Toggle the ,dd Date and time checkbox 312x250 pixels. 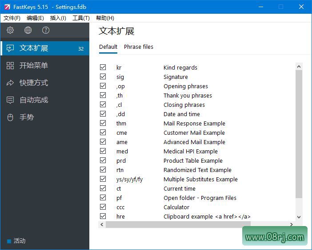pyautogui.click(x=103, y=114)
